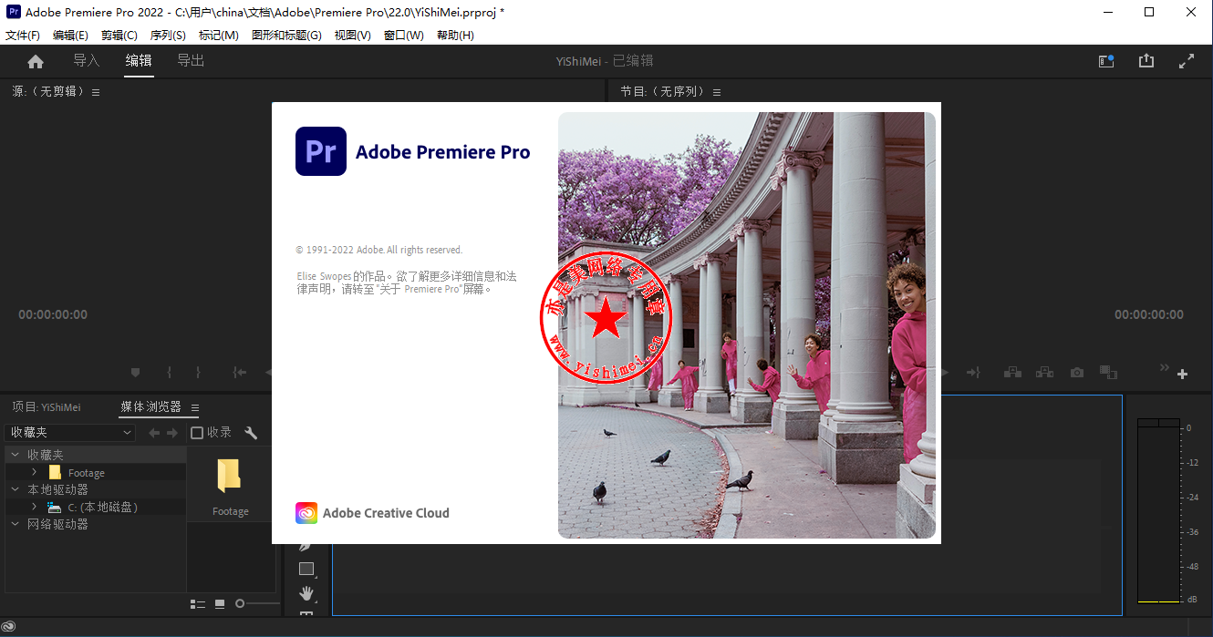Click the Source monitor timecode 00:00:00:00

(x=53, y=314)
